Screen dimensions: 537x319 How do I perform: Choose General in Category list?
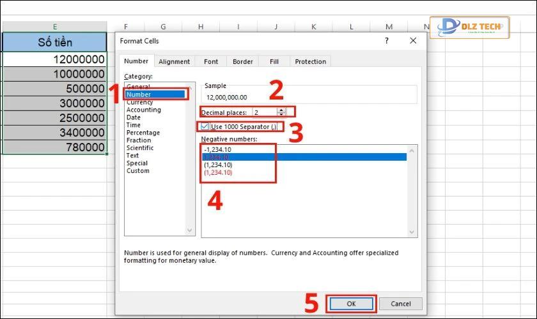tap(138, 87)
